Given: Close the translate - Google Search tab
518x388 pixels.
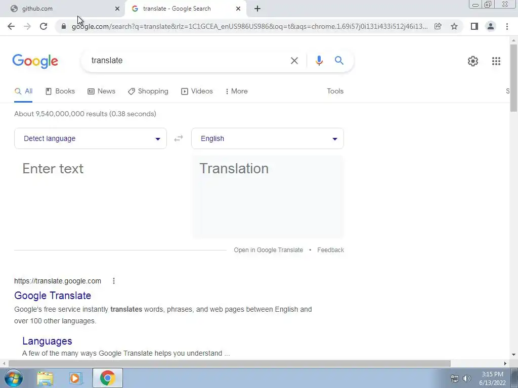Looking at the screenshot, I should click(x=238, y=9).
